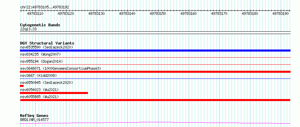Open the RefSeq Genes track title
The image size is (300, 127).
click(x=34, y=116)
